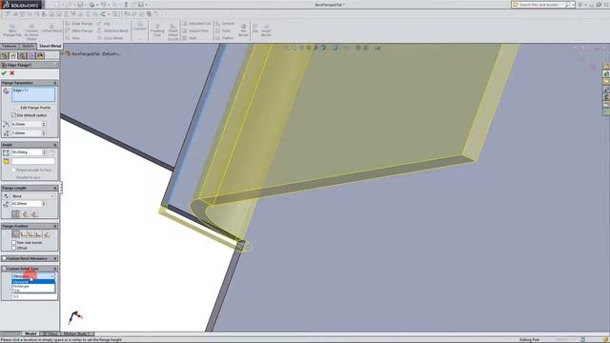Select Tangent Bend length option
The height and width of the screenshot is (343, 610).
pyautogui.click(x=34, y=214)
